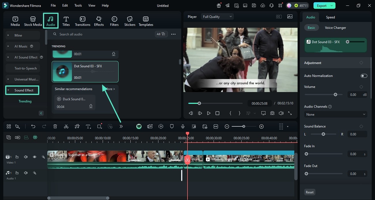Collapse the audio sidebar panel
Viewport: 375px width, 200px height.
(x=41, y=113)
